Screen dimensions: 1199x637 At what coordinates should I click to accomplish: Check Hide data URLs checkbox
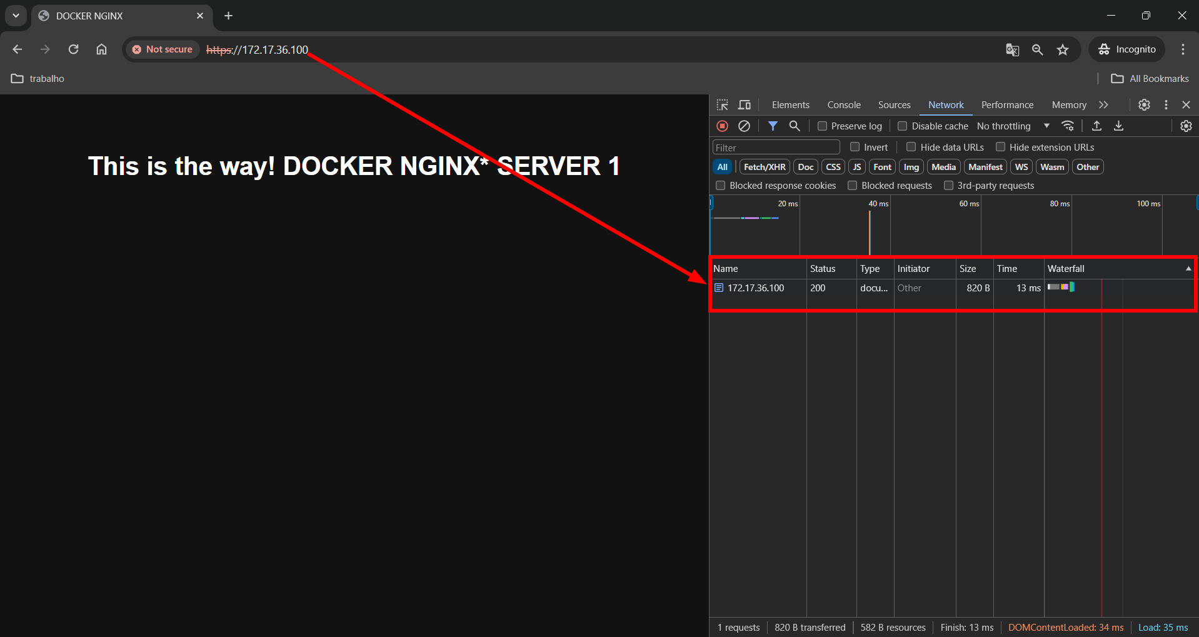(x=911, y=147)
